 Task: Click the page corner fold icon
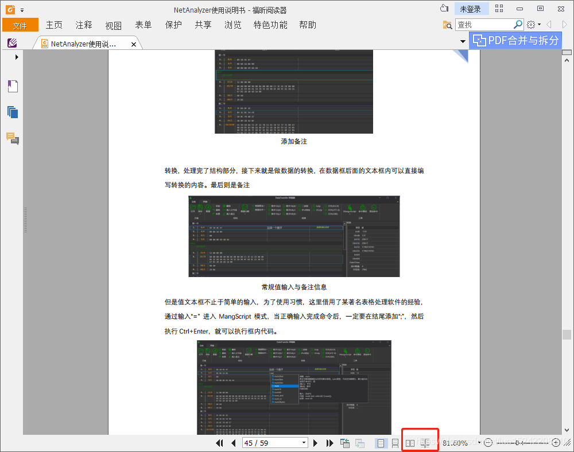462,56
